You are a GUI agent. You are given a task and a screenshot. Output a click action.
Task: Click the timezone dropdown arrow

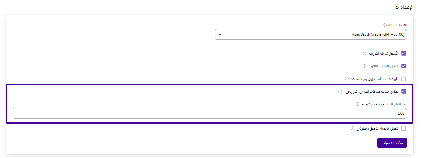coord(220,35)
